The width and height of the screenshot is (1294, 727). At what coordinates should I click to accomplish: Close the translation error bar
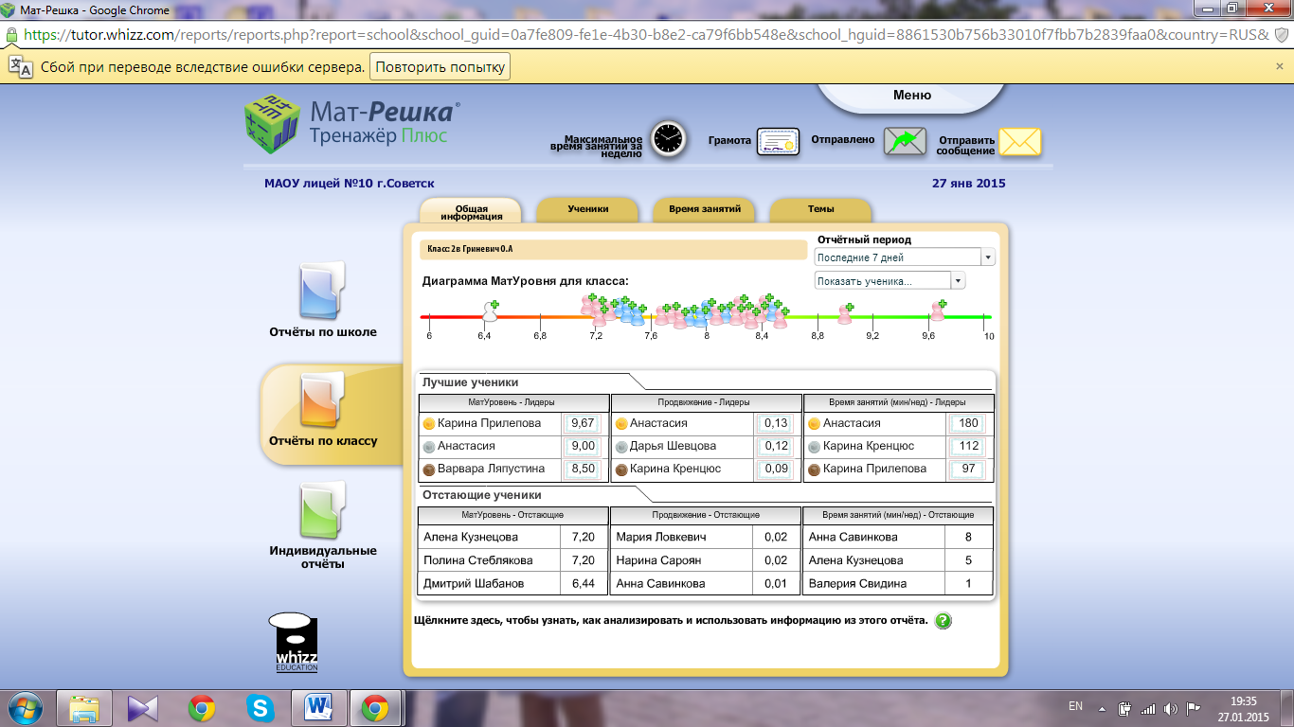click(x=1280, y=66)
